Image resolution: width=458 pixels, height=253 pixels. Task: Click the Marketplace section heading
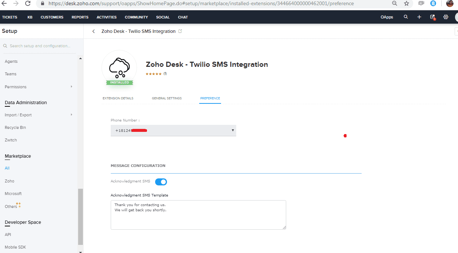(x=18, y=156)
